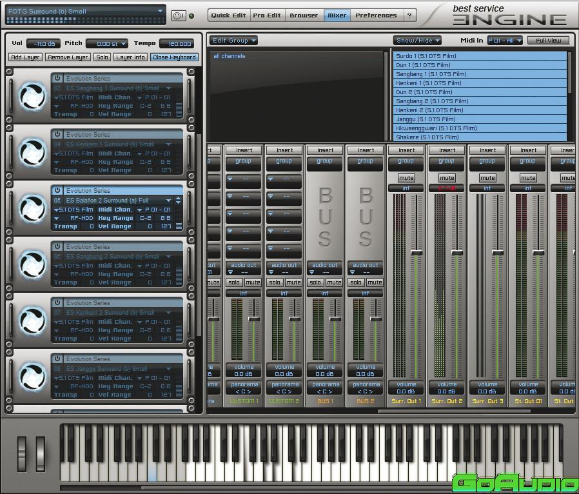The image size is (579, 494).
Task: Click the Add Layer button
Action: click(x=25, y=57)
